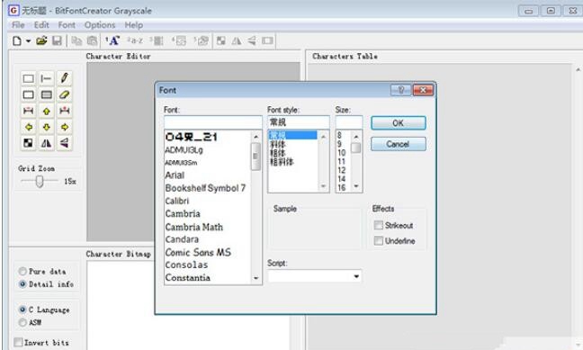Select Comic Sans MS in the font list

point(198,252)
